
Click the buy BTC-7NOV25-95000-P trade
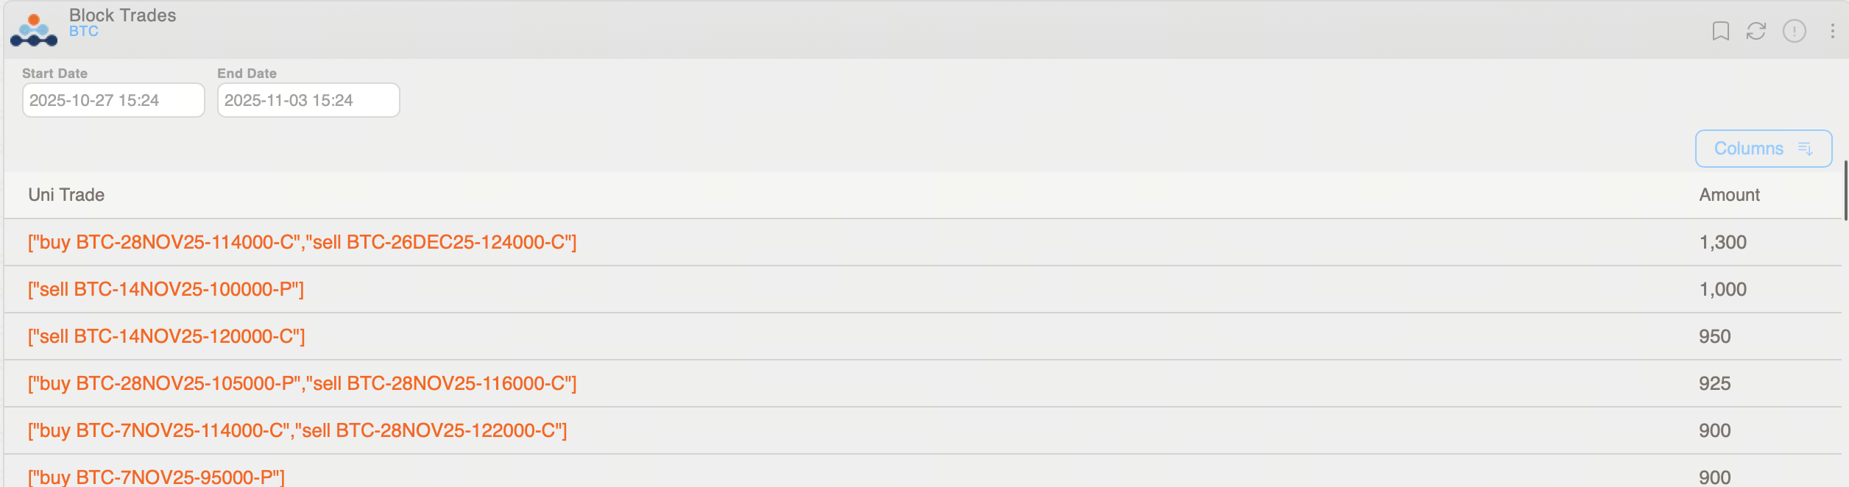pos(156,477)
